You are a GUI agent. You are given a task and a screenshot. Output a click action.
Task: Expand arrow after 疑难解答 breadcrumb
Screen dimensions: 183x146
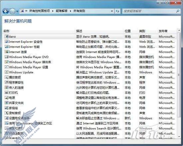(71, 11)
